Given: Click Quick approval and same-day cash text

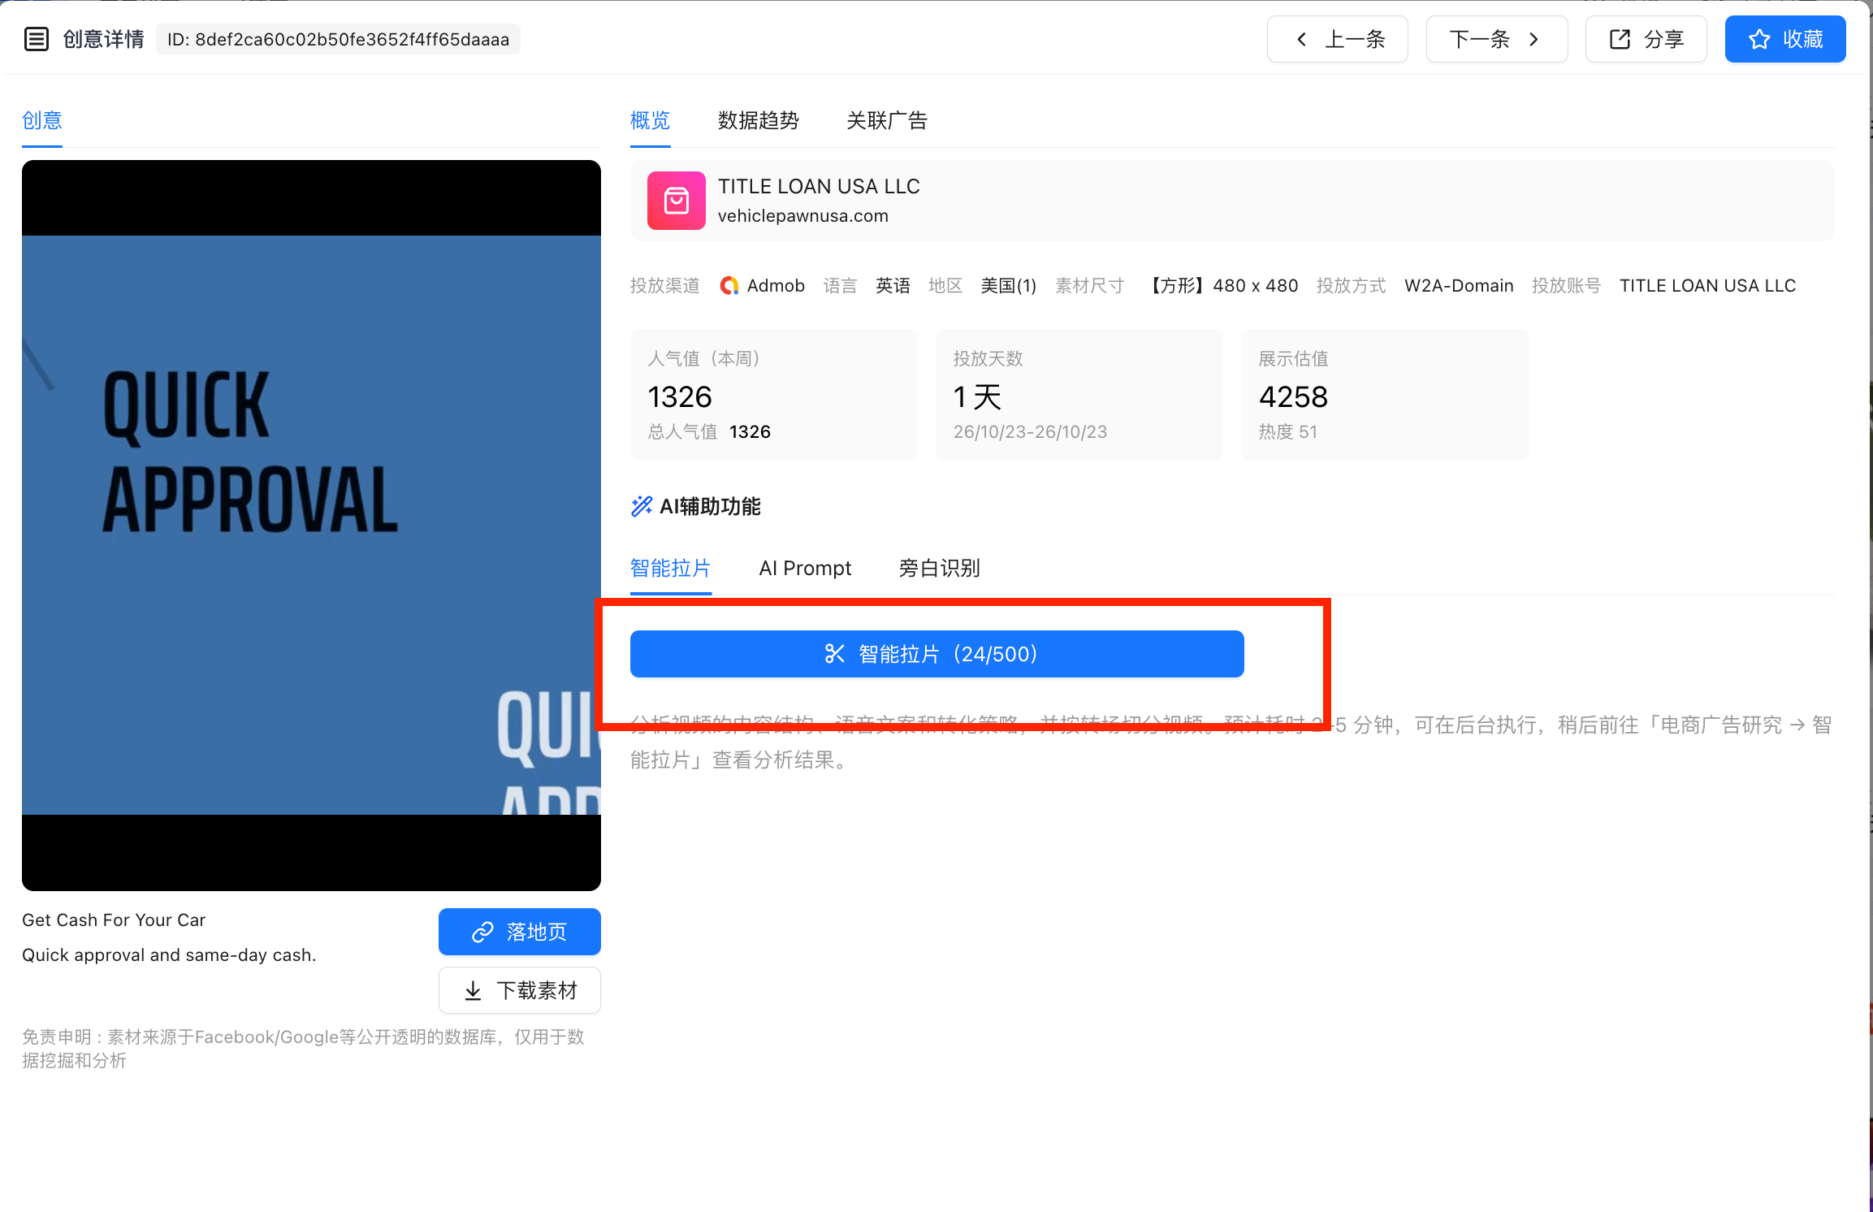Looking at the screenshot, I should point(169,955).
